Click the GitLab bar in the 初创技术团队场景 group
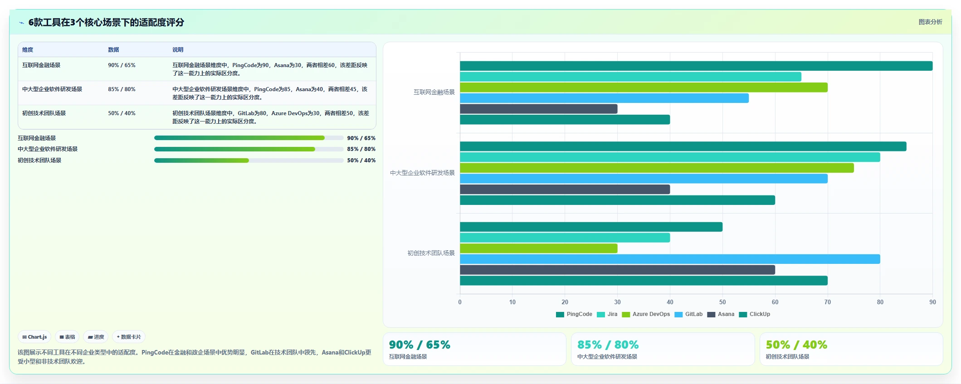 (670, 259)
